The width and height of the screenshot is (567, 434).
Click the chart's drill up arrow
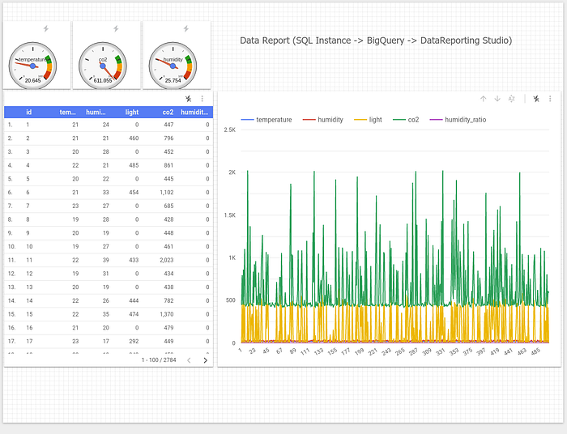coord(483,99)
